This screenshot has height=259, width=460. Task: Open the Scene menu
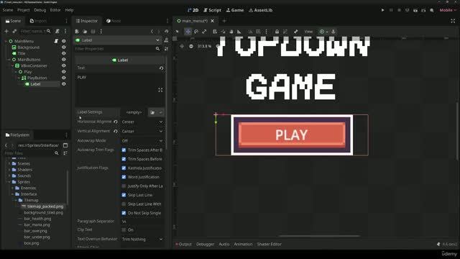[x=8, y=10]
